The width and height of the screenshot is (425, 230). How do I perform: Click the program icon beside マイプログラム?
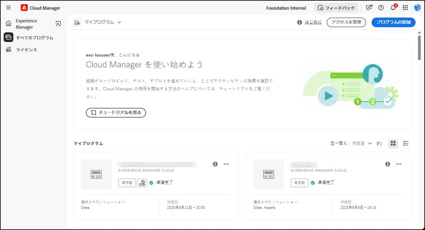click(77, 22)
